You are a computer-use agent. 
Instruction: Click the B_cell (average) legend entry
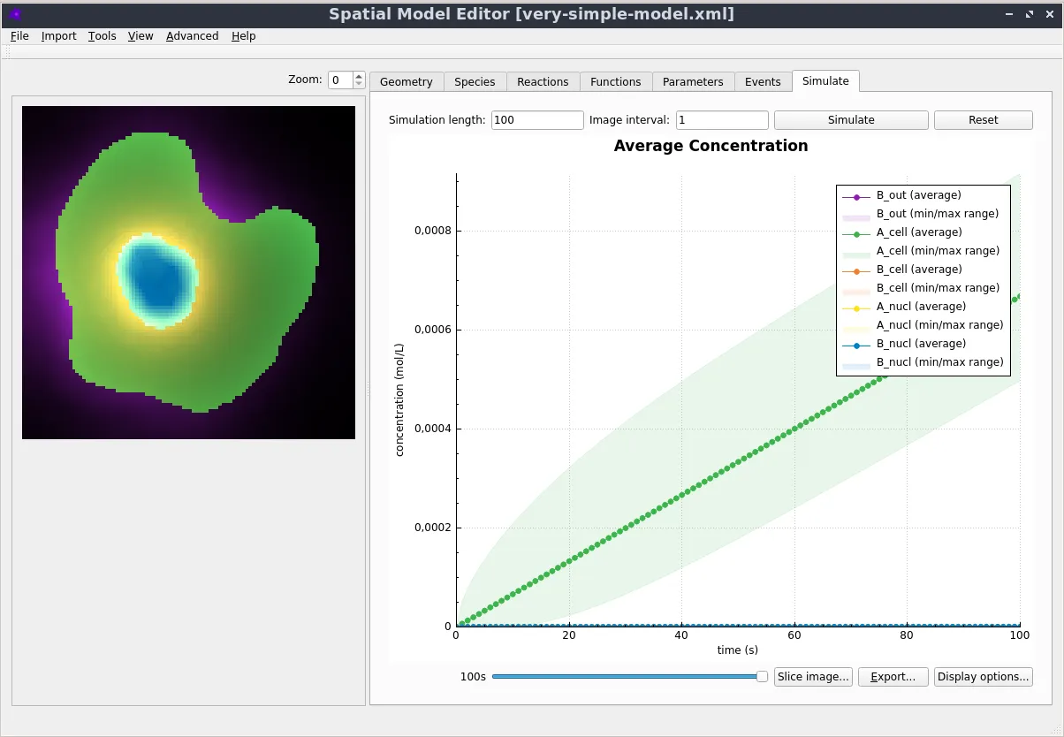[902, 270]
